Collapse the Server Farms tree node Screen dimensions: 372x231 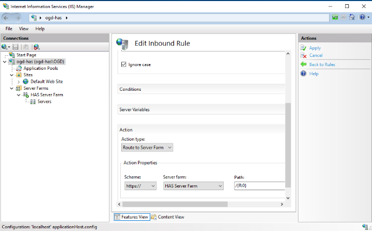pos(12,88)
